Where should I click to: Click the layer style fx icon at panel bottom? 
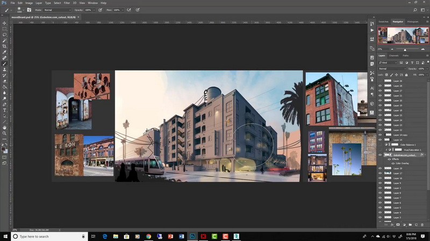pos(392,224)
